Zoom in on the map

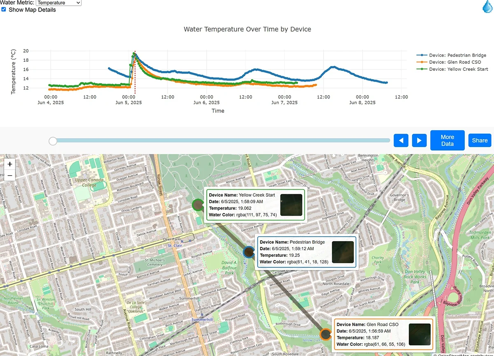[9, 164]
